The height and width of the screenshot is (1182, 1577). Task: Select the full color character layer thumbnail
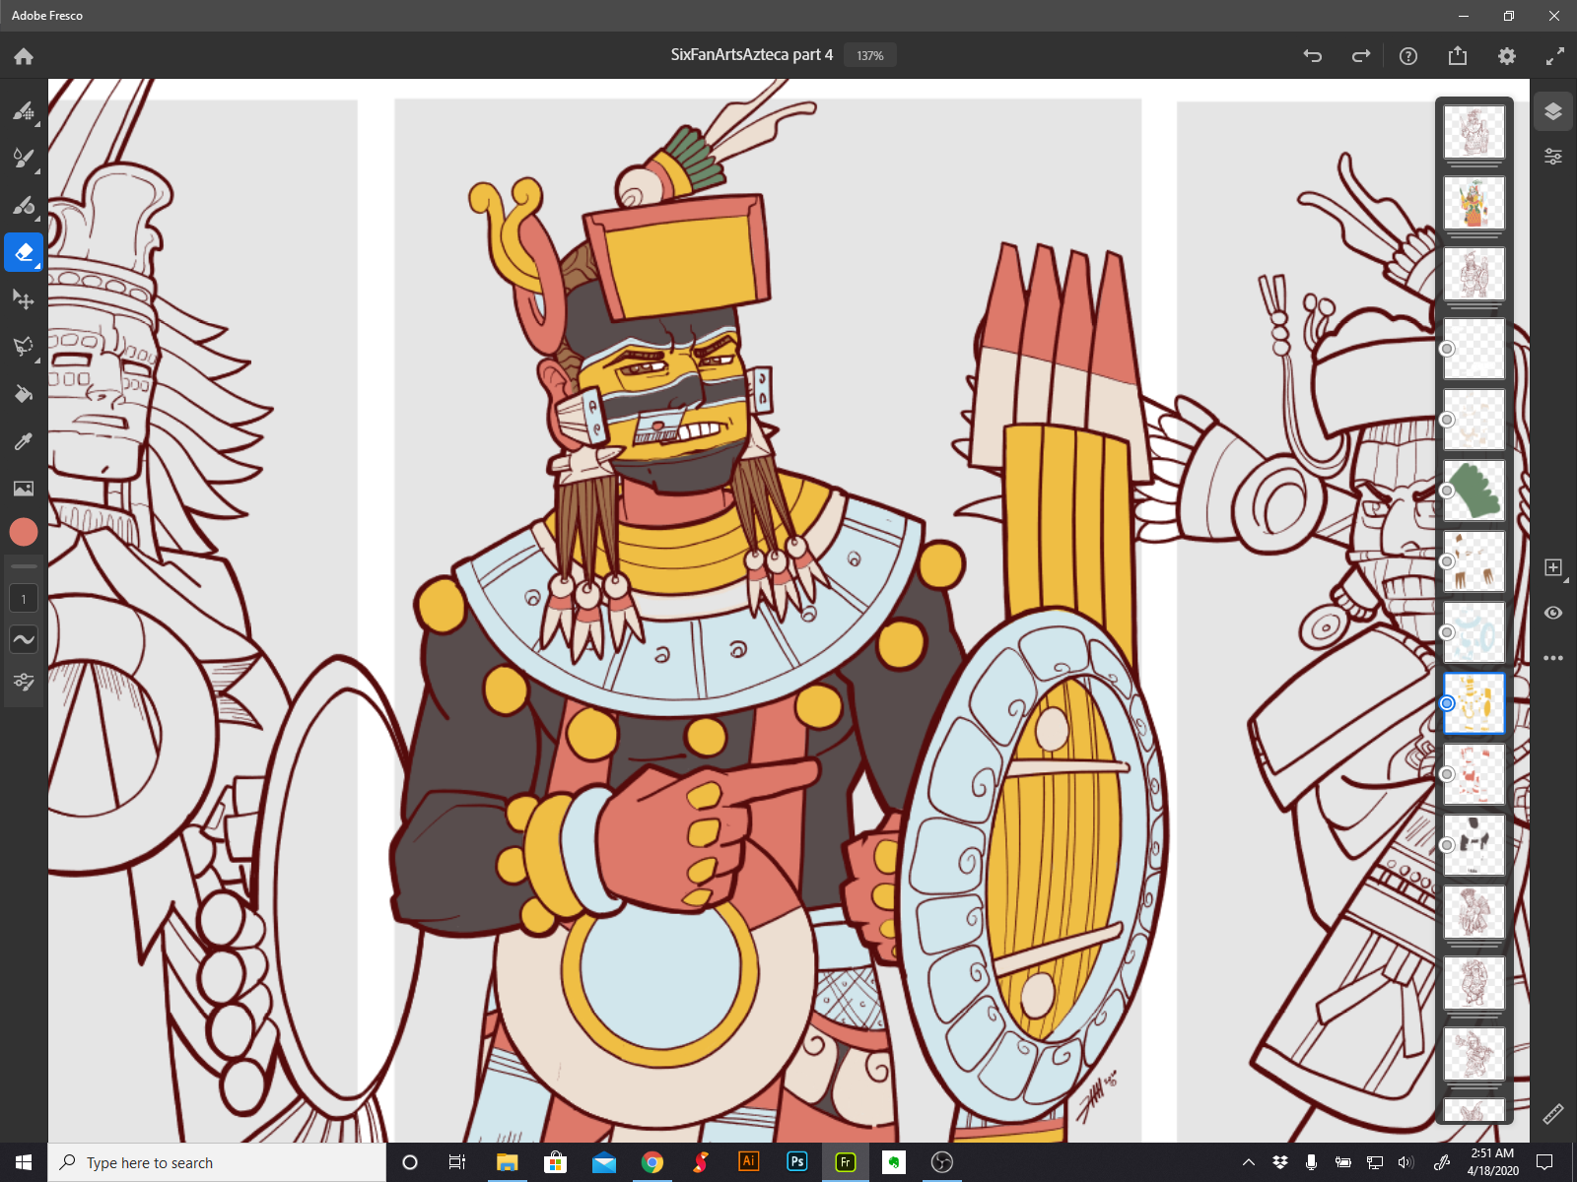(1474, 202)
